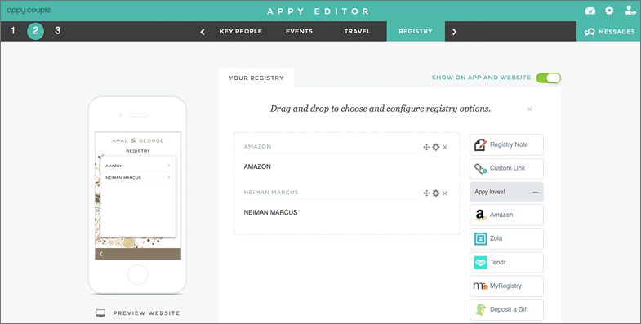The width and height of the screenshot is (641, 324).
Task: Select the Registry tab
Action: 416,31
